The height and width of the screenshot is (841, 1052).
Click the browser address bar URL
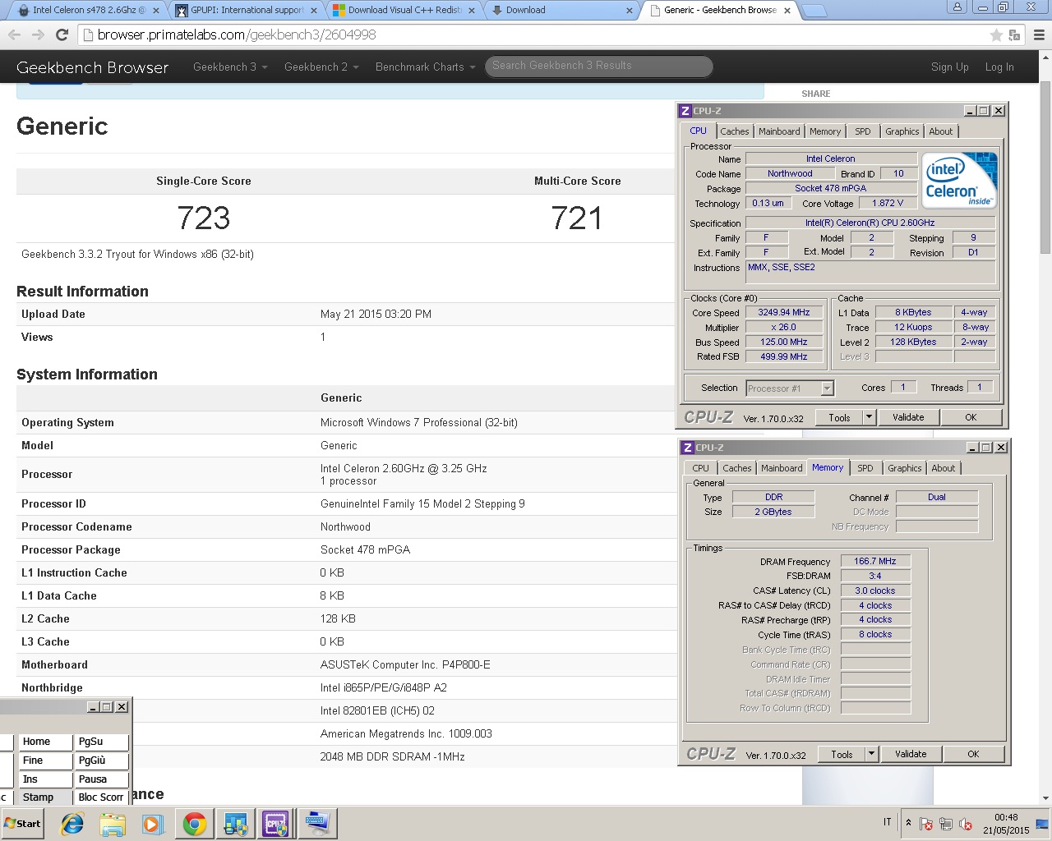[237, 34]
